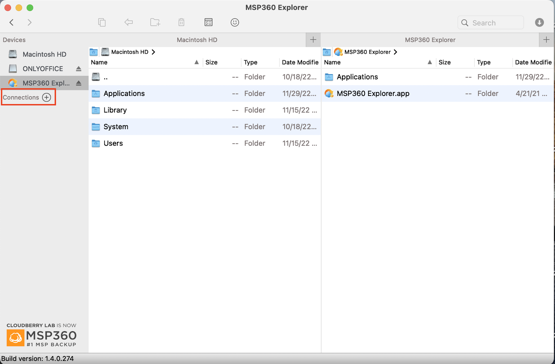The image size is (555, 364).
Task: Create a new folder via toolbar icon
Action: [155, 23]
